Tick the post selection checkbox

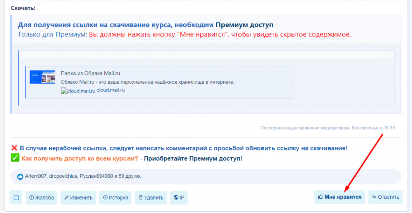coord(16,198)
